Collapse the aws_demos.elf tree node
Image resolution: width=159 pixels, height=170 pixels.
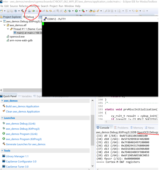pyautogui.click(x=5, y=25)
